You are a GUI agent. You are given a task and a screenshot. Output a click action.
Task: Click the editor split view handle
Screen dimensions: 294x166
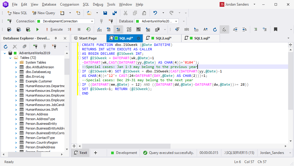click(74, 146)
